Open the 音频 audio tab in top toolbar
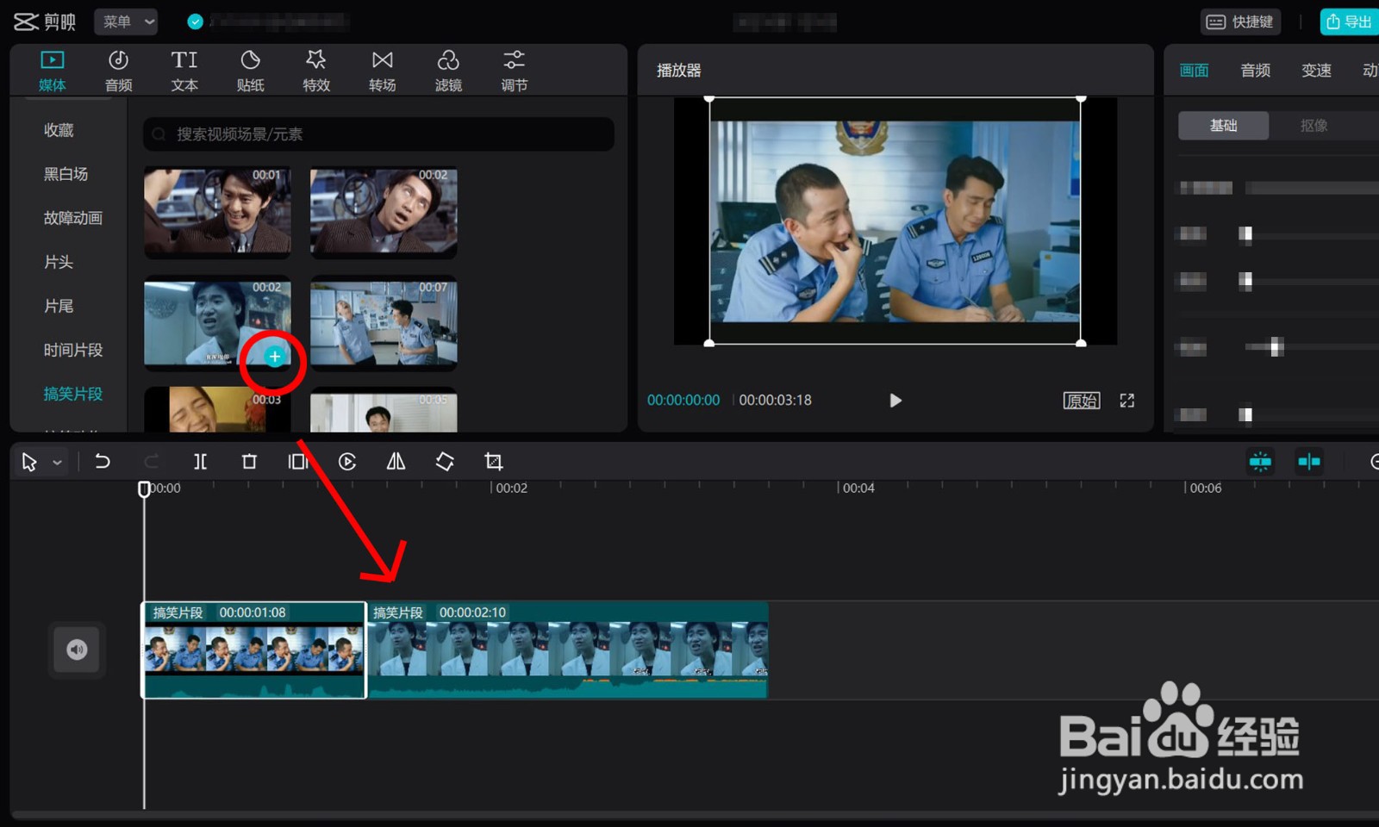The width and height of the screenshot is (1379, 827). (118, 71)
